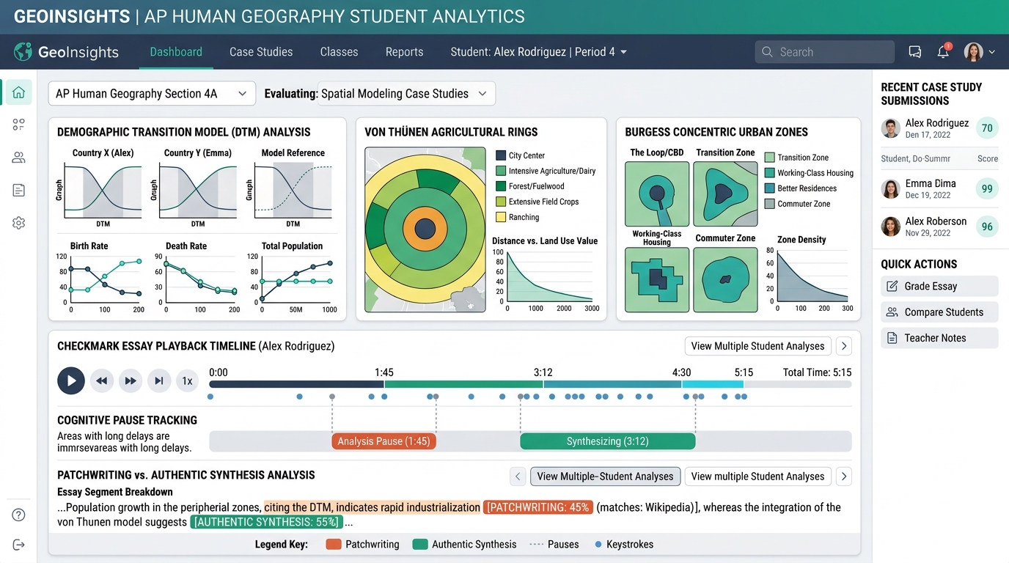Rewind the essay playback
1009x563 pixels.
102,381
